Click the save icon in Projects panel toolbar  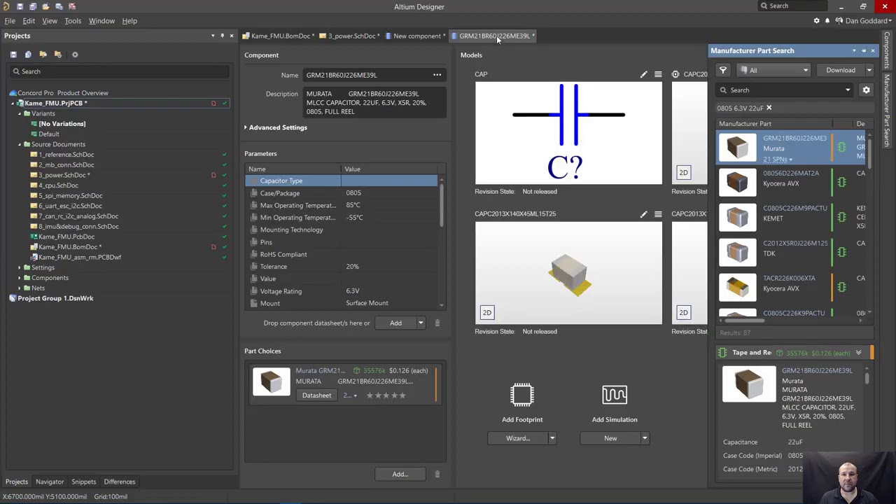tap(13, 55)
